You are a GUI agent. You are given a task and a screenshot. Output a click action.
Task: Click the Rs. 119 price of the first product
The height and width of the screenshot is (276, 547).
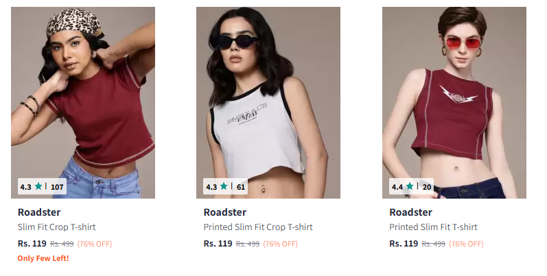tap(32, 243)
